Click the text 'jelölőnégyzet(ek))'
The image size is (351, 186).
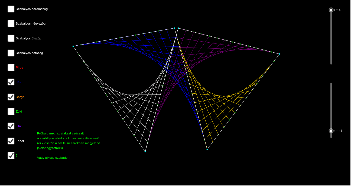click(x=50, y=148)
